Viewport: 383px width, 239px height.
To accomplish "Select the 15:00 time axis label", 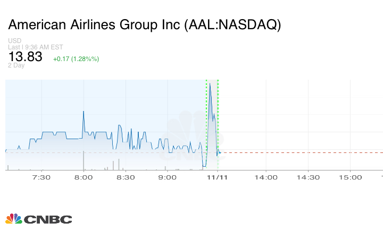I will coord(350,177).
